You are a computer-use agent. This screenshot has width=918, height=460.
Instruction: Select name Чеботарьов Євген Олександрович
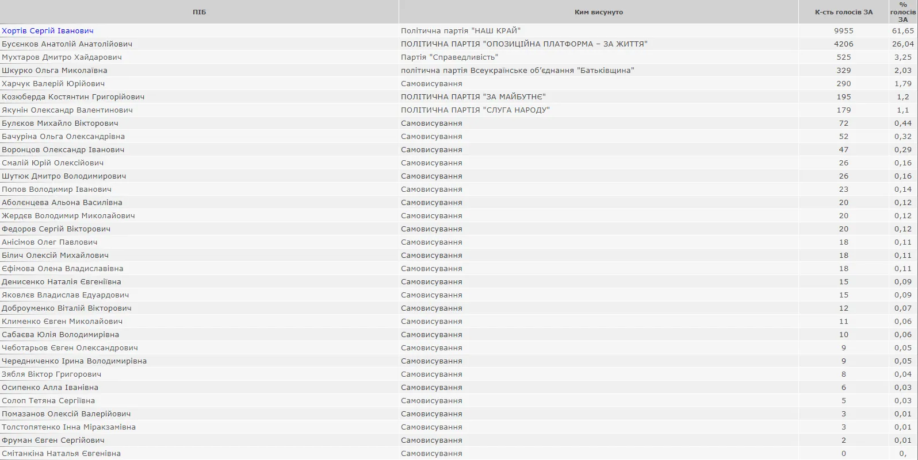pos(70,348)
